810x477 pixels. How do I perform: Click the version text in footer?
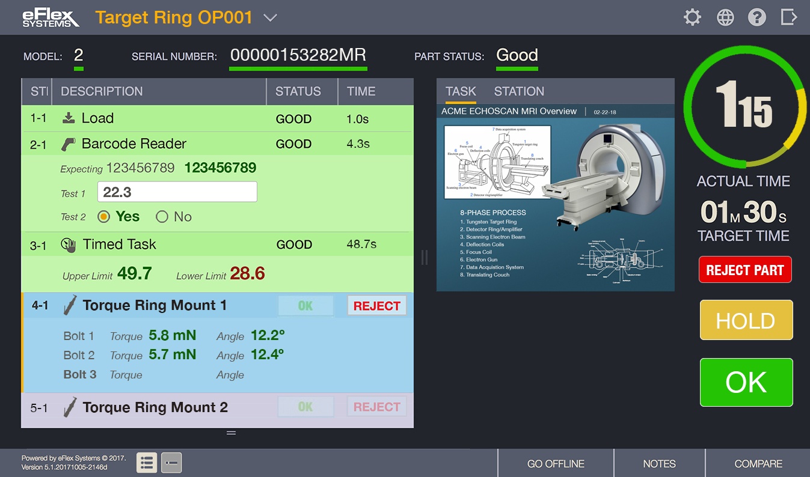coord(64,467)
